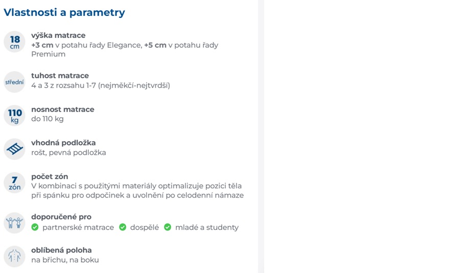
Task: Click the 'doporučené pro' people icon
Action: coord(14,223)
